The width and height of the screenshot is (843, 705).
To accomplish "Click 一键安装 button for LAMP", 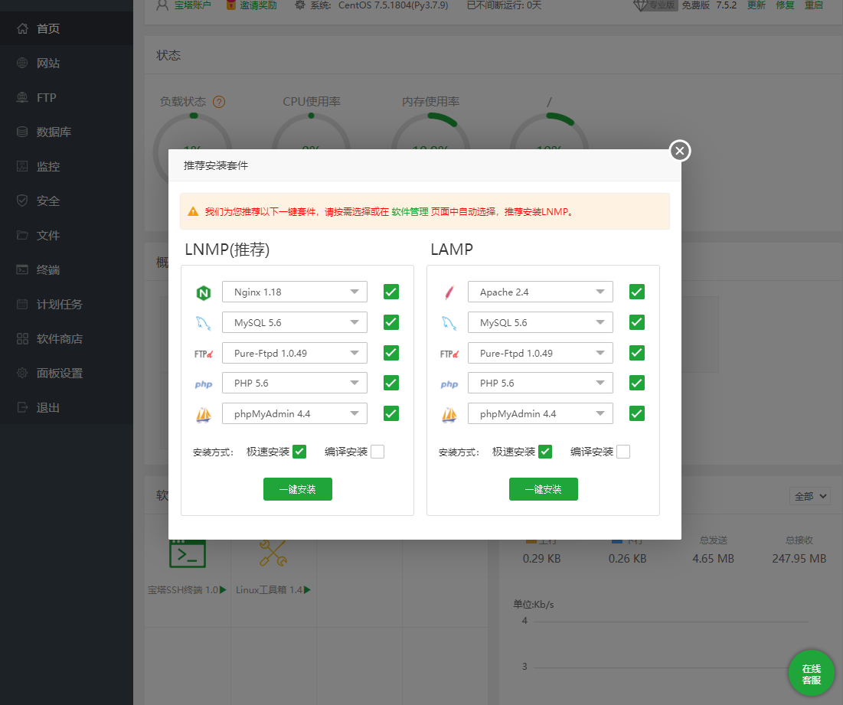I will (543, 489).
